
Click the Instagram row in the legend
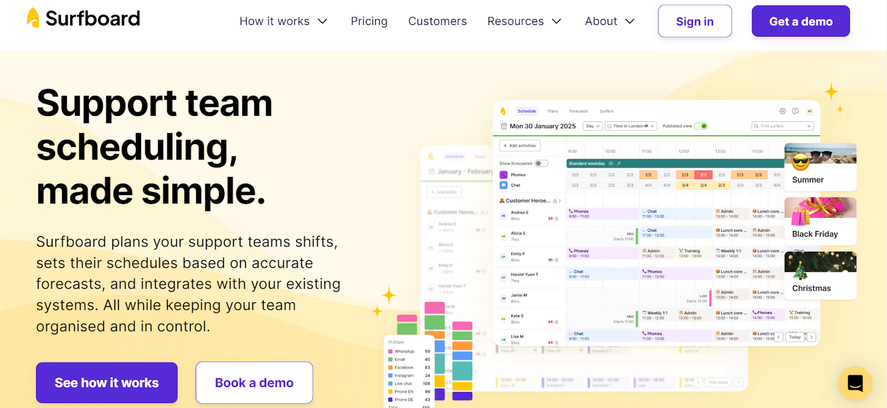(409, 375)
